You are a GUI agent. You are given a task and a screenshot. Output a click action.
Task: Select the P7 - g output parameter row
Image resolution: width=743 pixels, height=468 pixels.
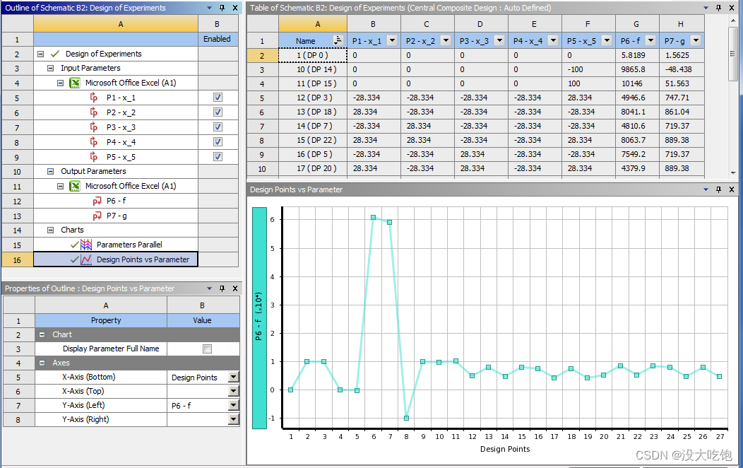117,216
